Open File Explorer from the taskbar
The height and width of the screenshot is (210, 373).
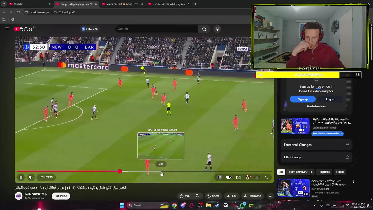tap(208, 205)
